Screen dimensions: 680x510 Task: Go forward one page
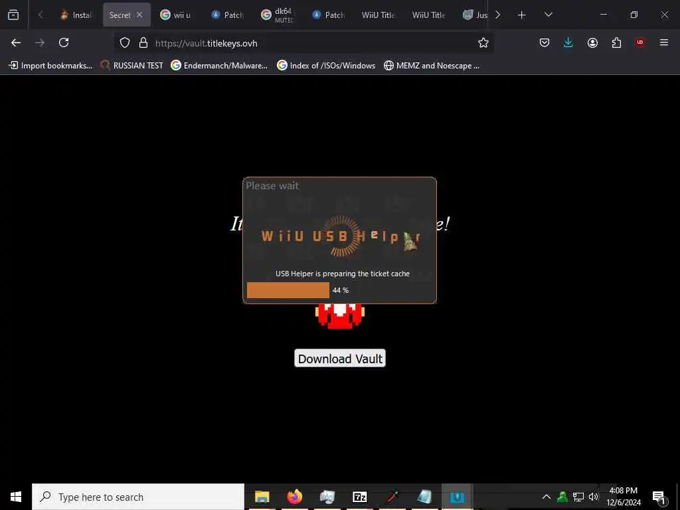pos(40,42)
